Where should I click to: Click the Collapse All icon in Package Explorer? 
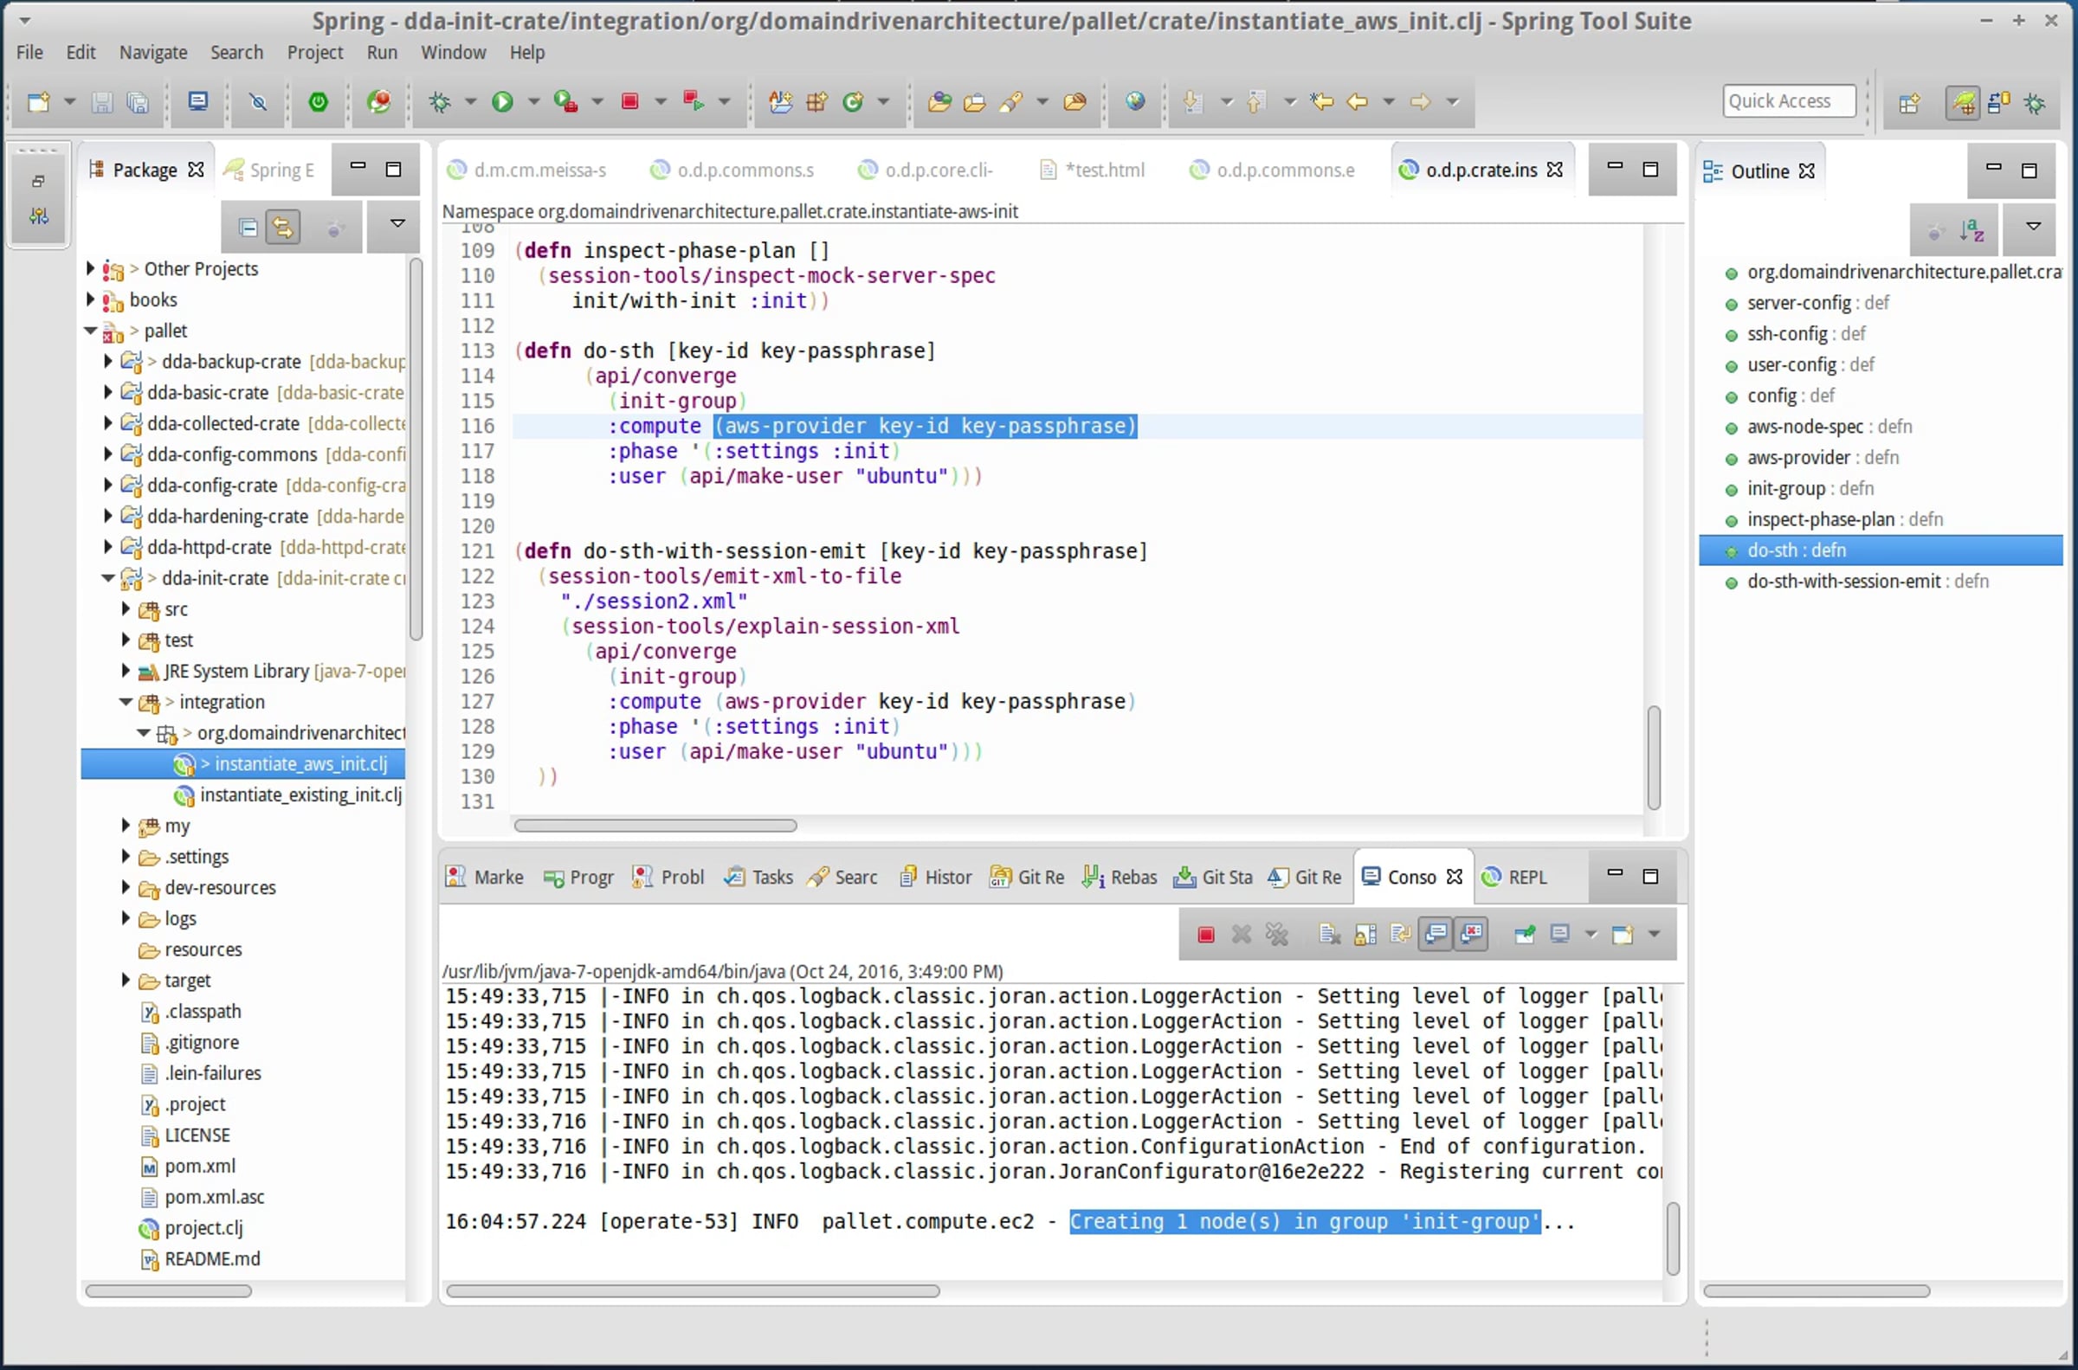point(248,228)
